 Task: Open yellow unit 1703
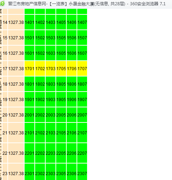click(51, 68)
